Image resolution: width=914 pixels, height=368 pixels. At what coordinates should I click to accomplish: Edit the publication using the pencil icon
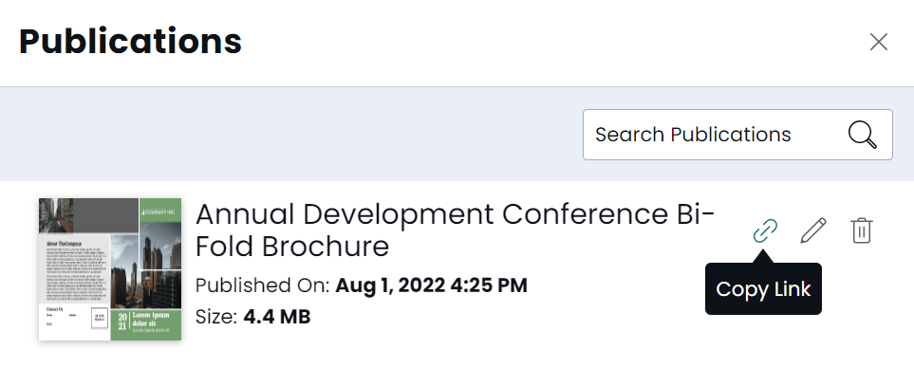tap(813, 230)
